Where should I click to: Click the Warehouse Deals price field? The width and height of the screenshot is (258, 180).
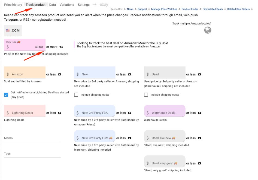(x=165, y=111)
